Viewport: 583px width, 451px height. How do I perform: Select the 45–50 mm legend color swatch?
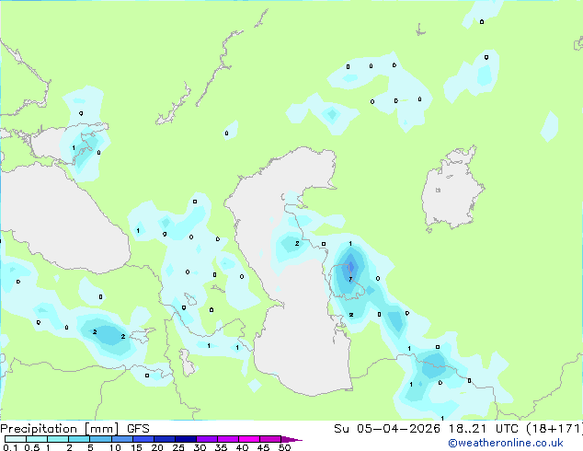[270, 439]
